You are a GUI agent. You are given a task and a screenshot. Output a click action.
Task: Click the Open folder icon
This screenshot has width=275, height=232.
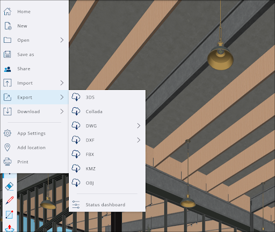pyautogui.click(x=8, y=40)
